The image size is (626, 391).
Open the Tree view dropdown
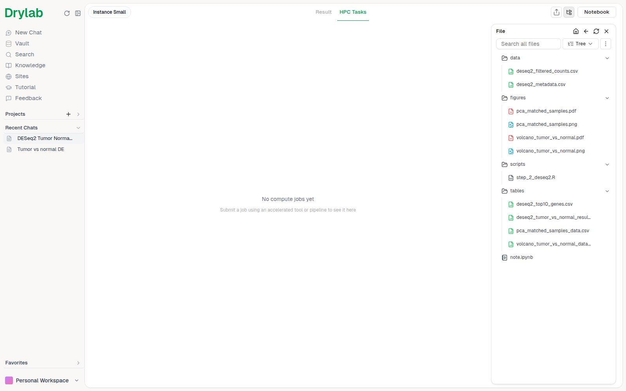[581, 44]
